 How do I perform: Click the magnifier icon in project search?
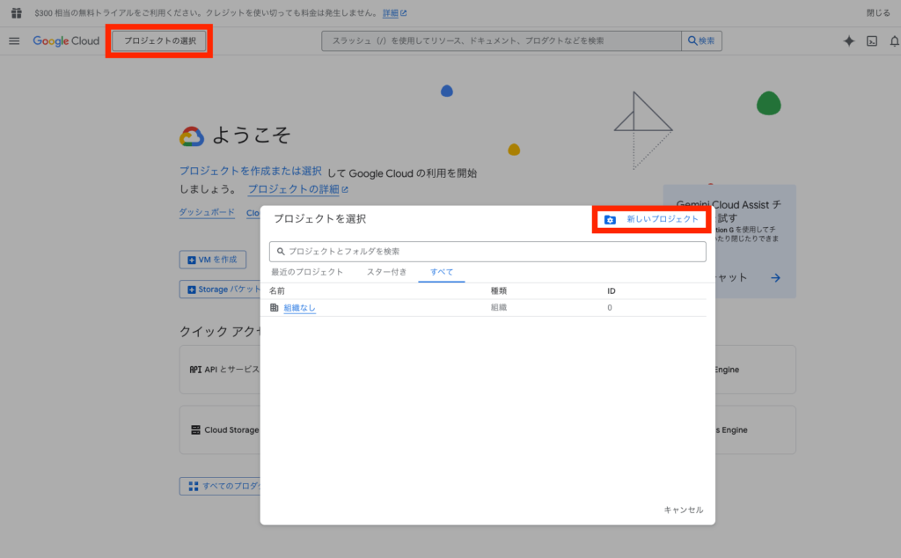[x=281, y=252]
